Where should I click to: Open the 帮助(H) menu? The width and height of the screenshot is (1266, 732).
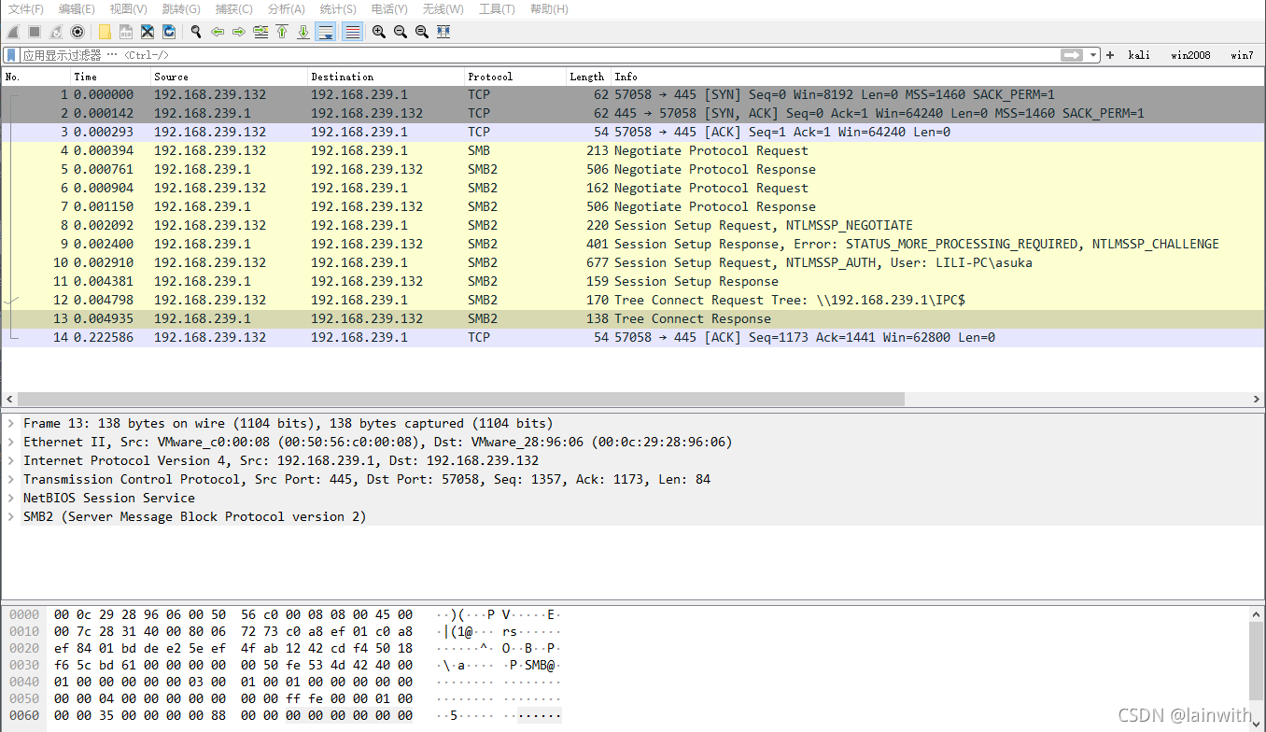pyautogui.click(x=549, y=8)
